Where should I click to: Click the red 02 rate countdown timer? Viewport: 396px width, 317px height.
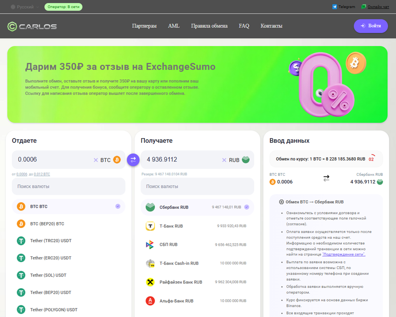click(x=371, y=159)
